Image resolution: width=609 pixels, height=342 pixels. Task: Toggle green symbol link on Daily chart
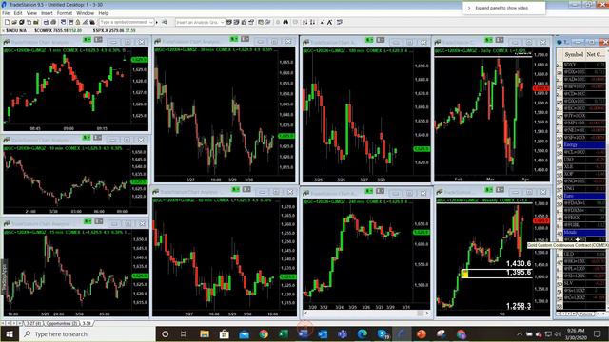click(488, 40)
